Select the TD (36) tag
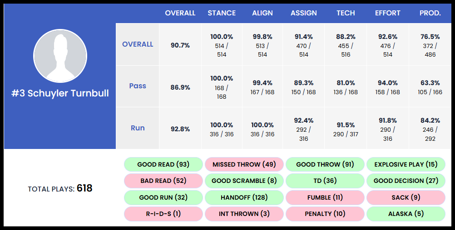 (325, 181)
